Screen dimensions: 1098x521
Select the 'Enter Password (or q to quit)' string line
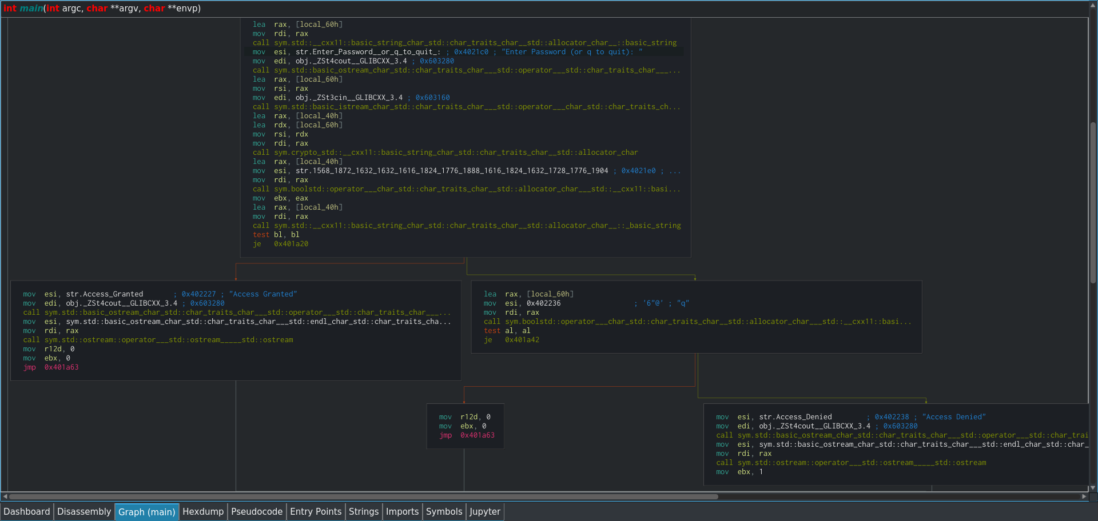coord(463,52)
